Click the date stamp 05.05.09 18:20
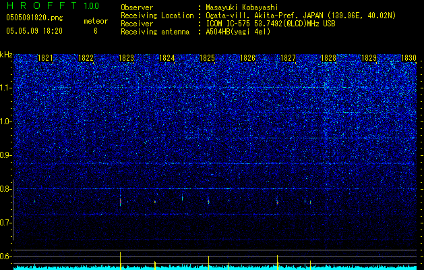424x270 pixels. click(34, 31)
